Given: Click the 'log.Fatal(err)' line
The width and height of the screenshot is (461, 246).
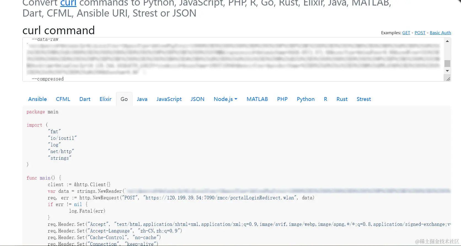Looking at the screenshot, I should tap(87, 211).
